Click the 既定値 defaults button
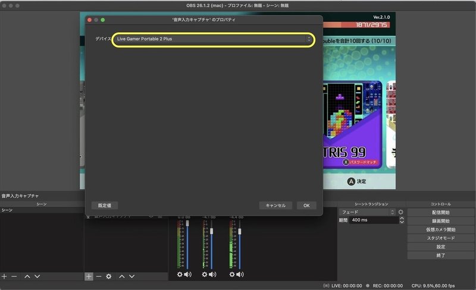 pyautogui.click(x=105, y=206)
